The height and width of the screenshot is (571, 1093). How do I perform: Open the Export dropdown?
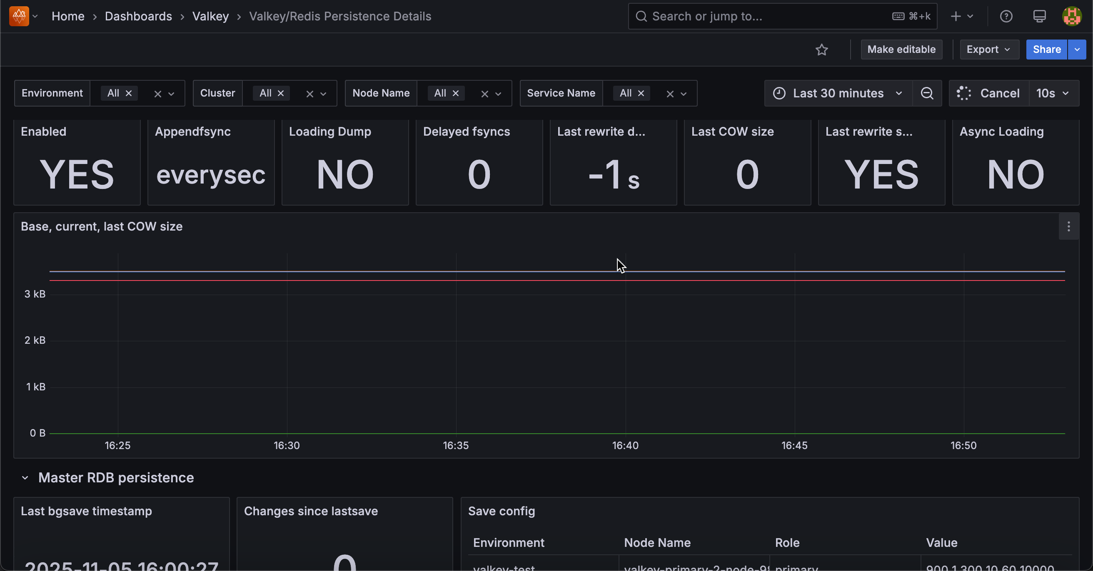[989, 50]
